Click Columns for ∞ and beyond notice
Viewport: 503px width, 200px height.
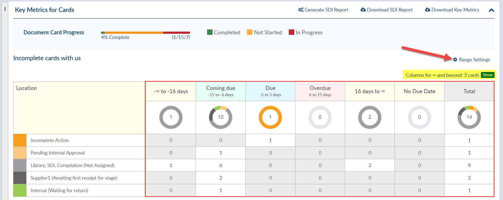point(442,75)
